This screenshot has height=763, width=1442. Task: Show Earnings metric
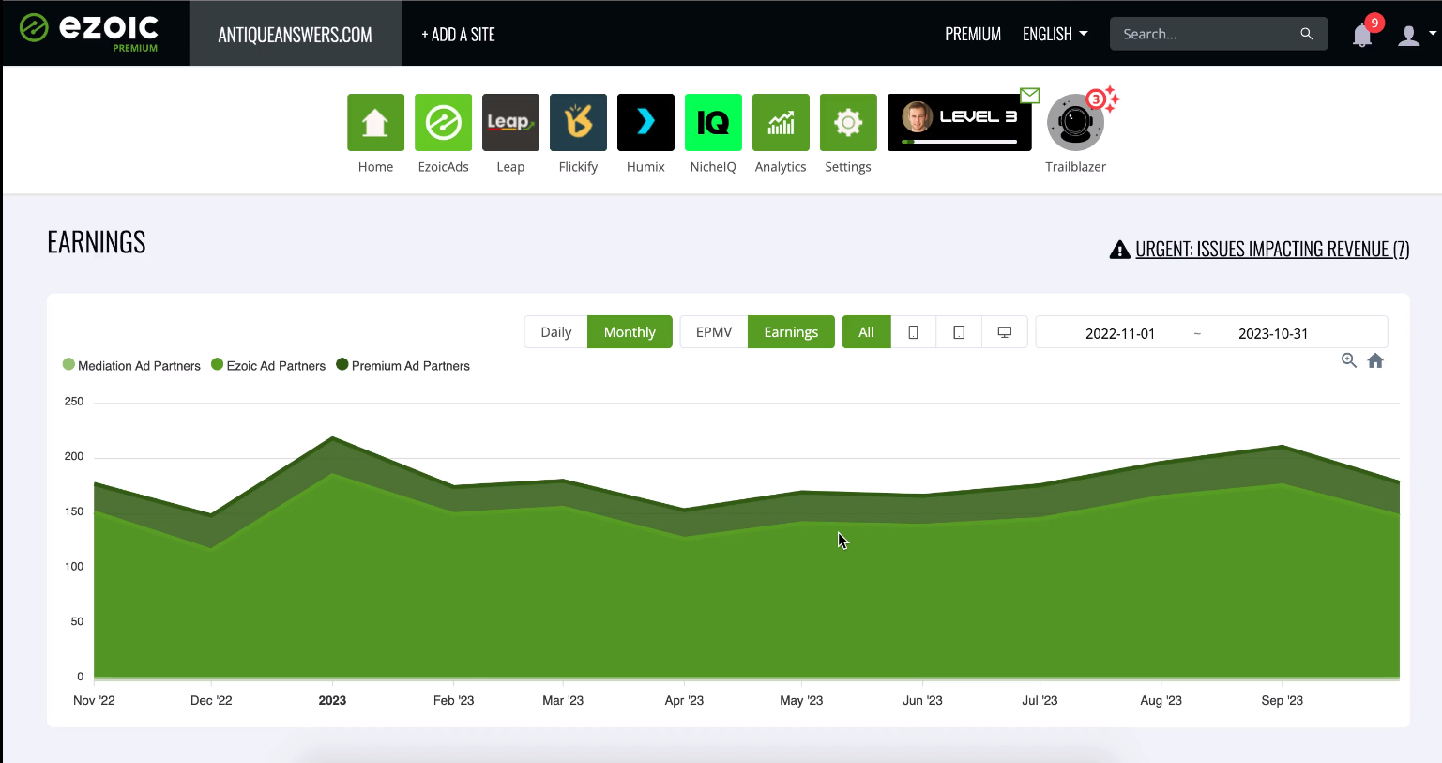[x=791, y=332]
